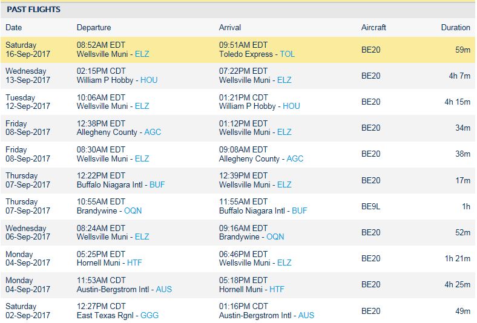This screenshot has width=477, height=323.
Task: Open the OQN arrival airport link
Action: [275, 237]
